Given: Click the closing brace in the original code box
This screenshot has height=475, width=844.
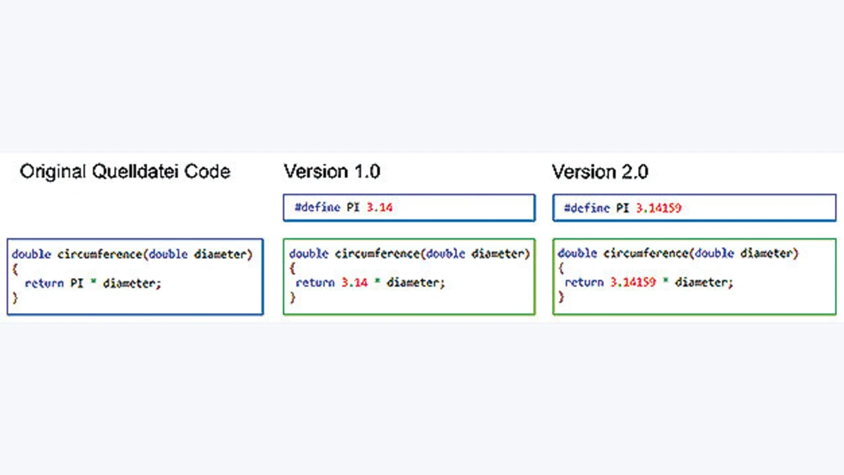Looking at the screenshot, I should click(x=15, y=298).
